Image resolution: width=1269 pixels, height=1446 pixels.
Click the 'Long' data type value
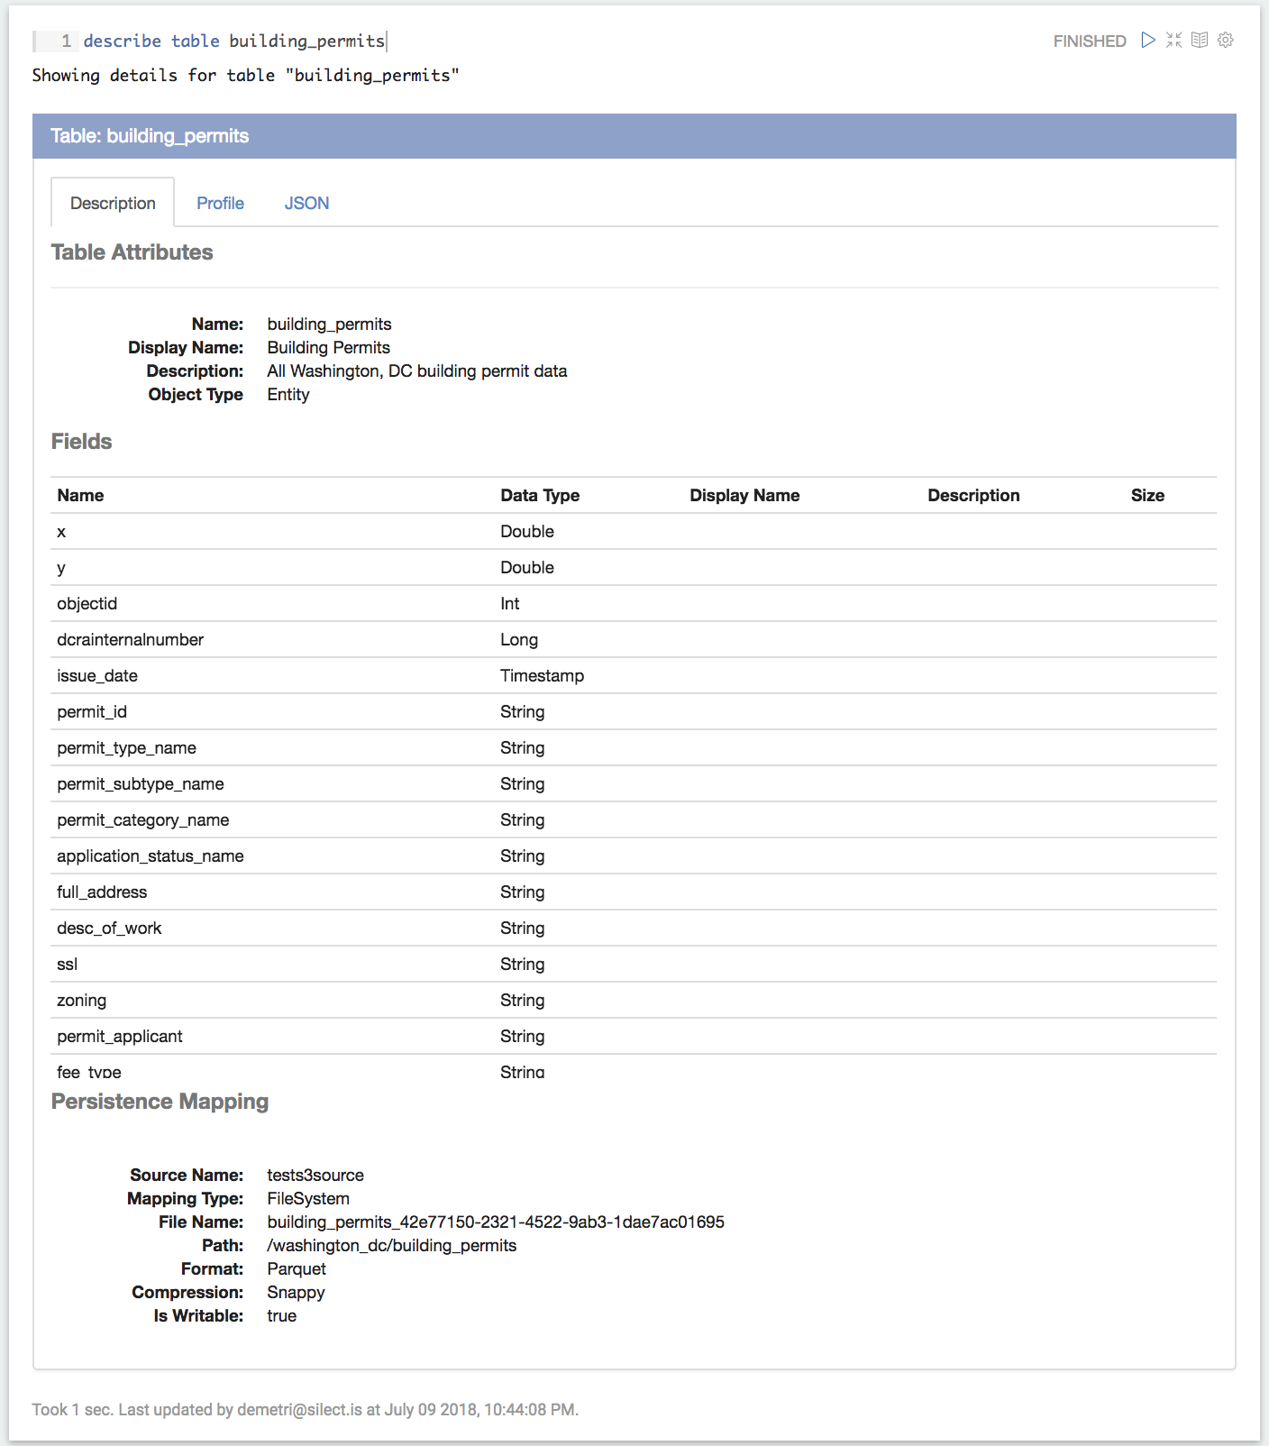(519, 639)
